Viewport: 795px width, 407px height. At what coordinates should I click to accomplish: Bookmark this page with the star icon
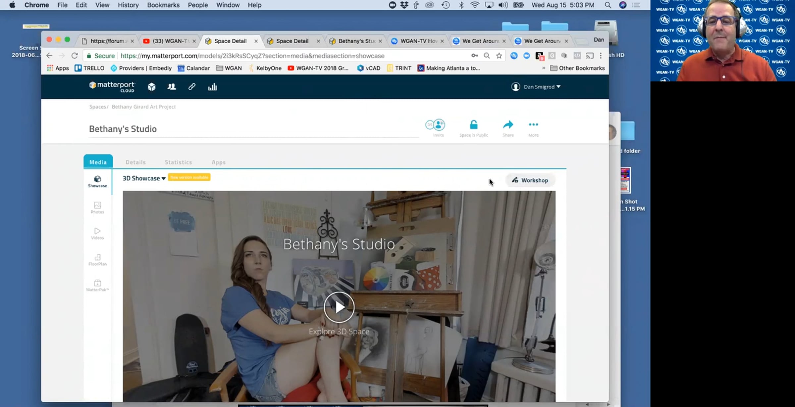tap(499, 56)
